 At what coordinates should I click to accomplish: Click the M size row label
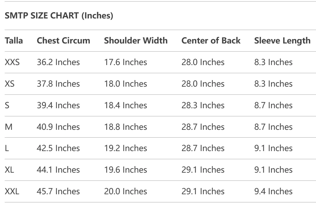pyautogui.click(x=9, y=127)
